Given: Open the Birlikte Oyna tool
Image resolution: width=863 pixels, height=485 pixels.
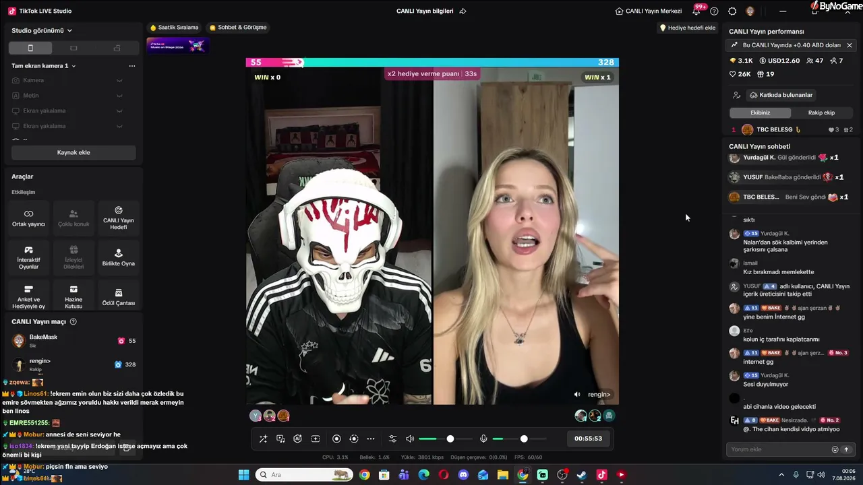Looking at the screenshot, I should pyautogui.click(x=118, y=257).
